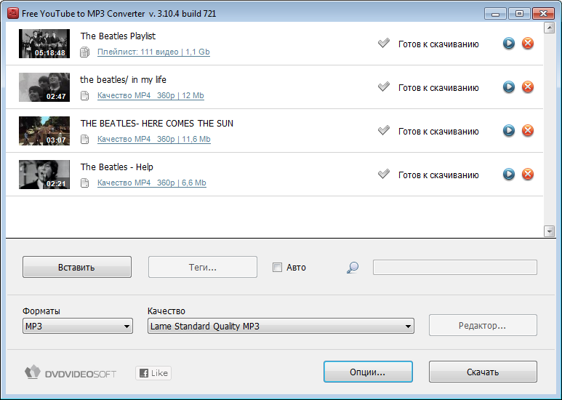Click 'Готов к скачиванию' status in Help row
This screenshot has height=400, width=562.
click(438, 175)
